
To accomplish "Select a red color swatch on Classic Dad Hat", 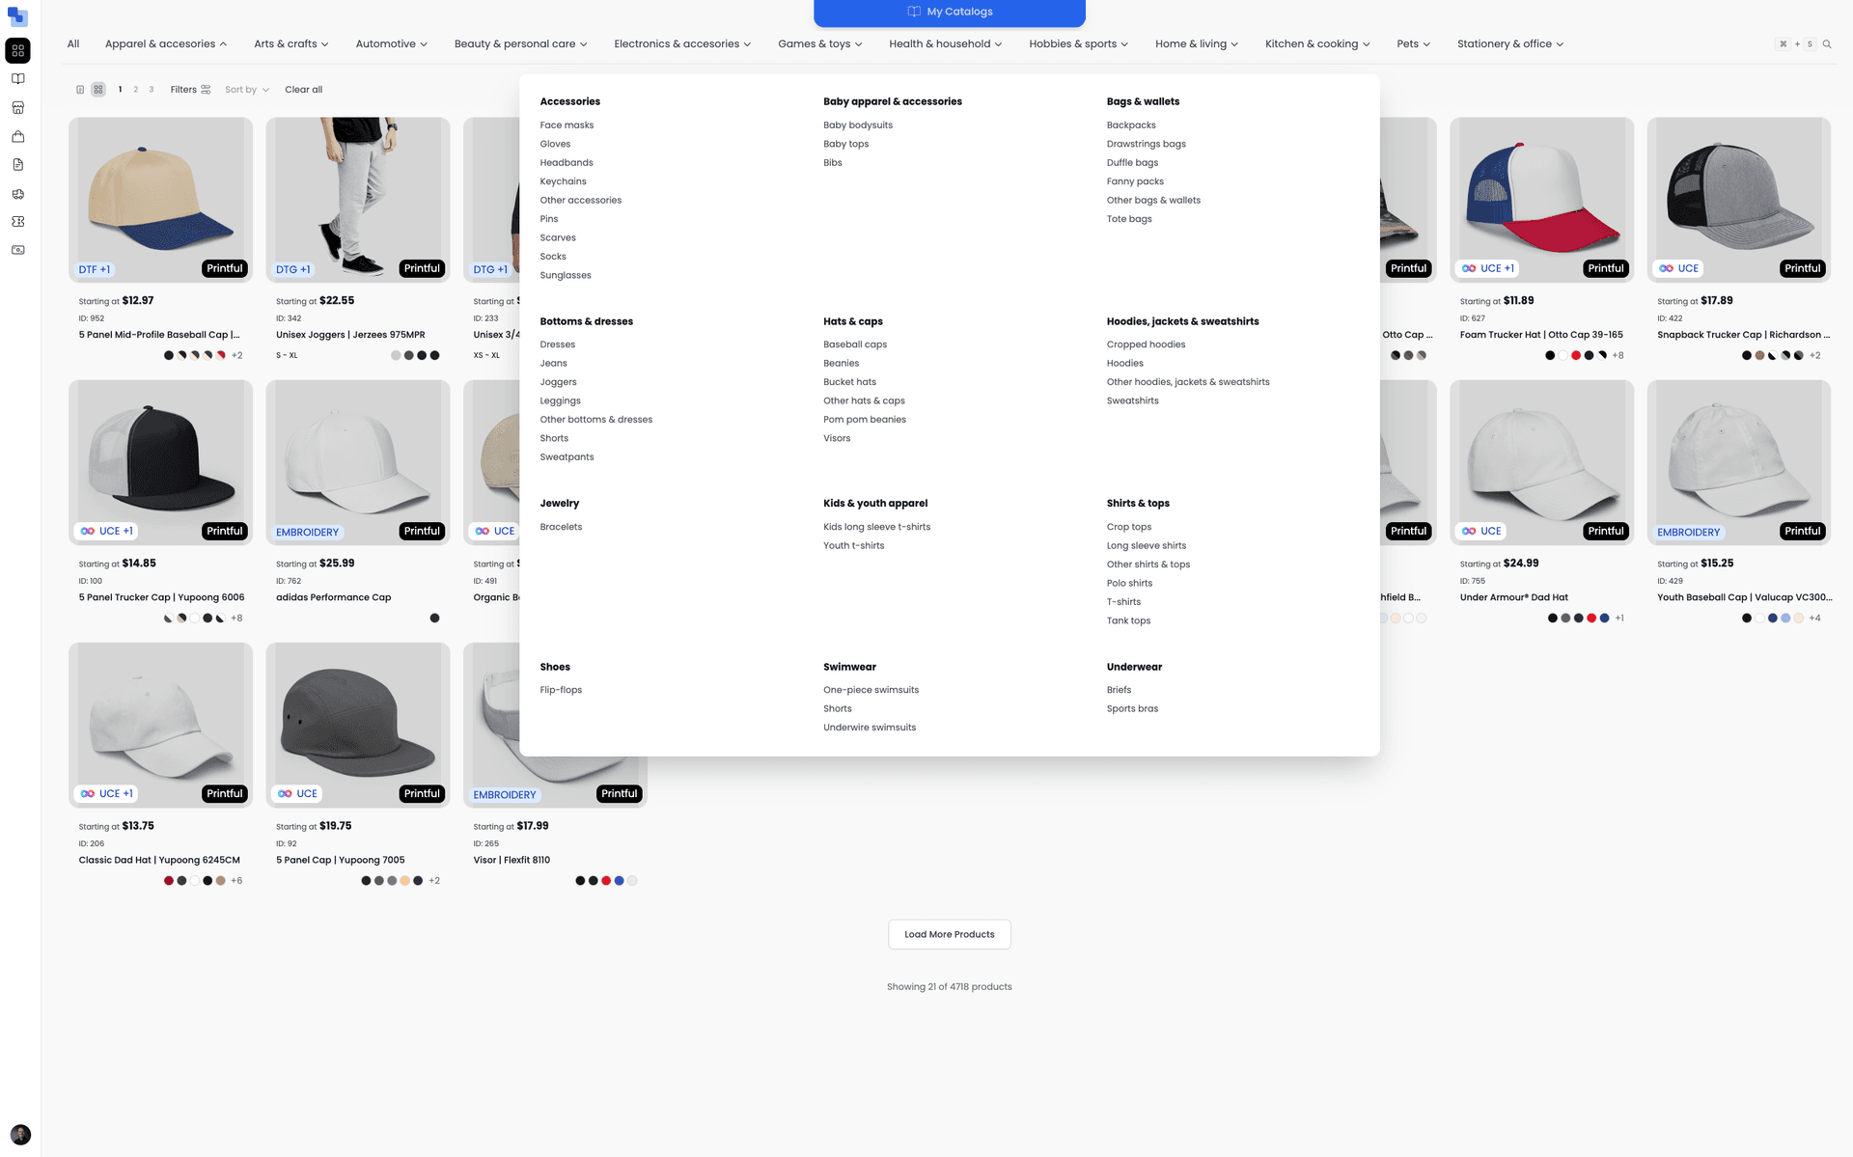I will click(x=169, y=880).
